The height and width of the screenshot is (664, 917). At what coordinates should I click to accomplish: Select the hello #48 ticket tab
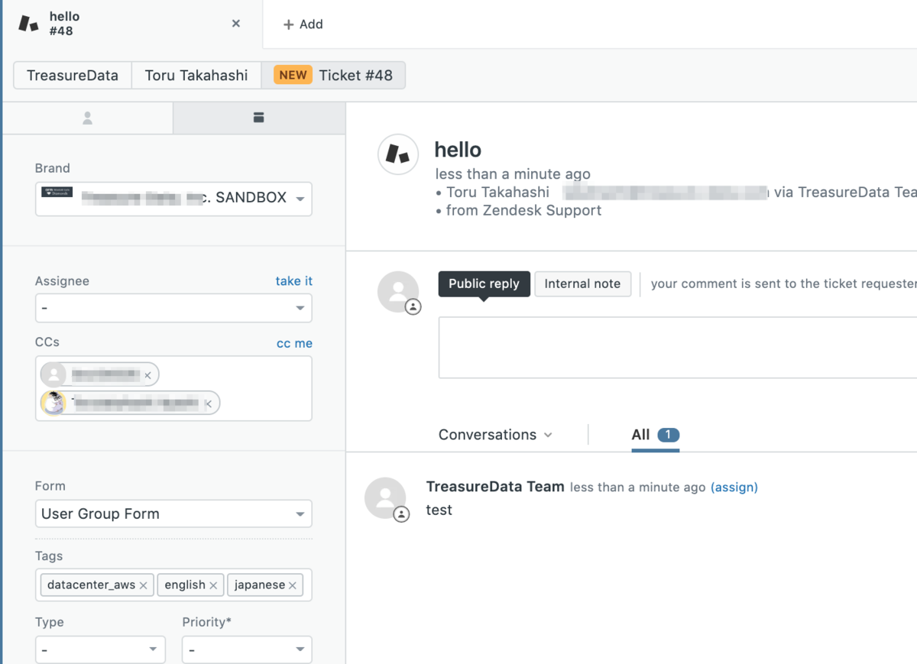(131, 24)
